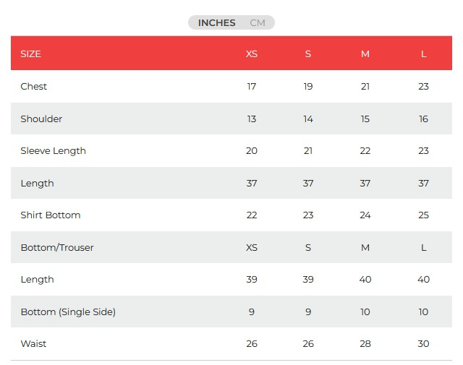Image resolution: width=463 pixels, height=365 pixels.
Task: Click the Shirt Bottom row label
Action: pos(51,215)
